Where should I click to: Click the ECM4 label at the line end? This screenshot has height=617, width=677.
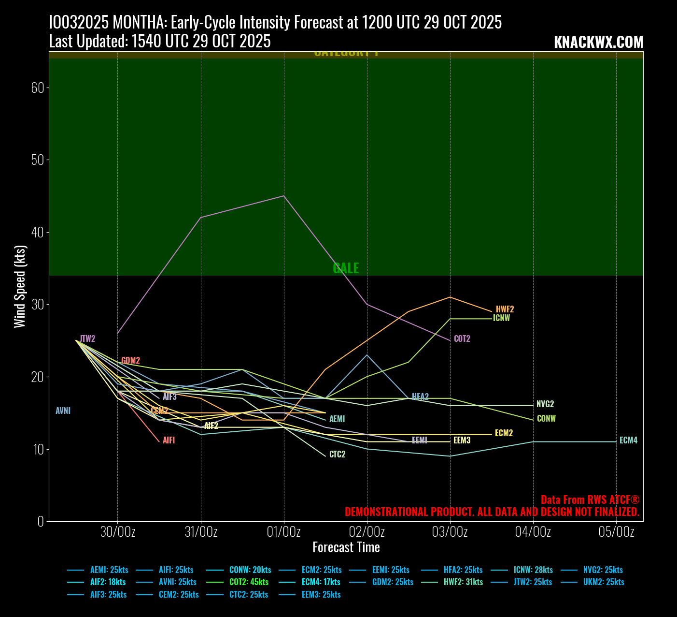coord(628,441)
